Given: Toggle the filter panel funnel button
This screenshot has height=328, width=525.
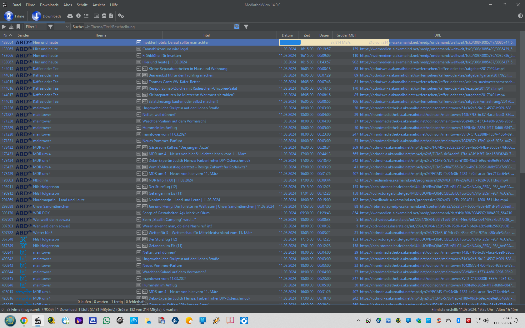Looking at the screenshot, I should point(246,27).
